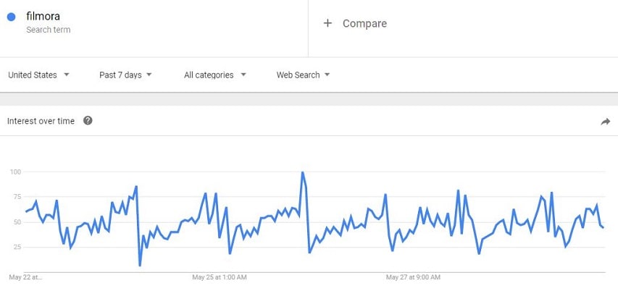Screen dimensions: 618x291
Task: Edit the filmora search term field
Action: [42, 17]
